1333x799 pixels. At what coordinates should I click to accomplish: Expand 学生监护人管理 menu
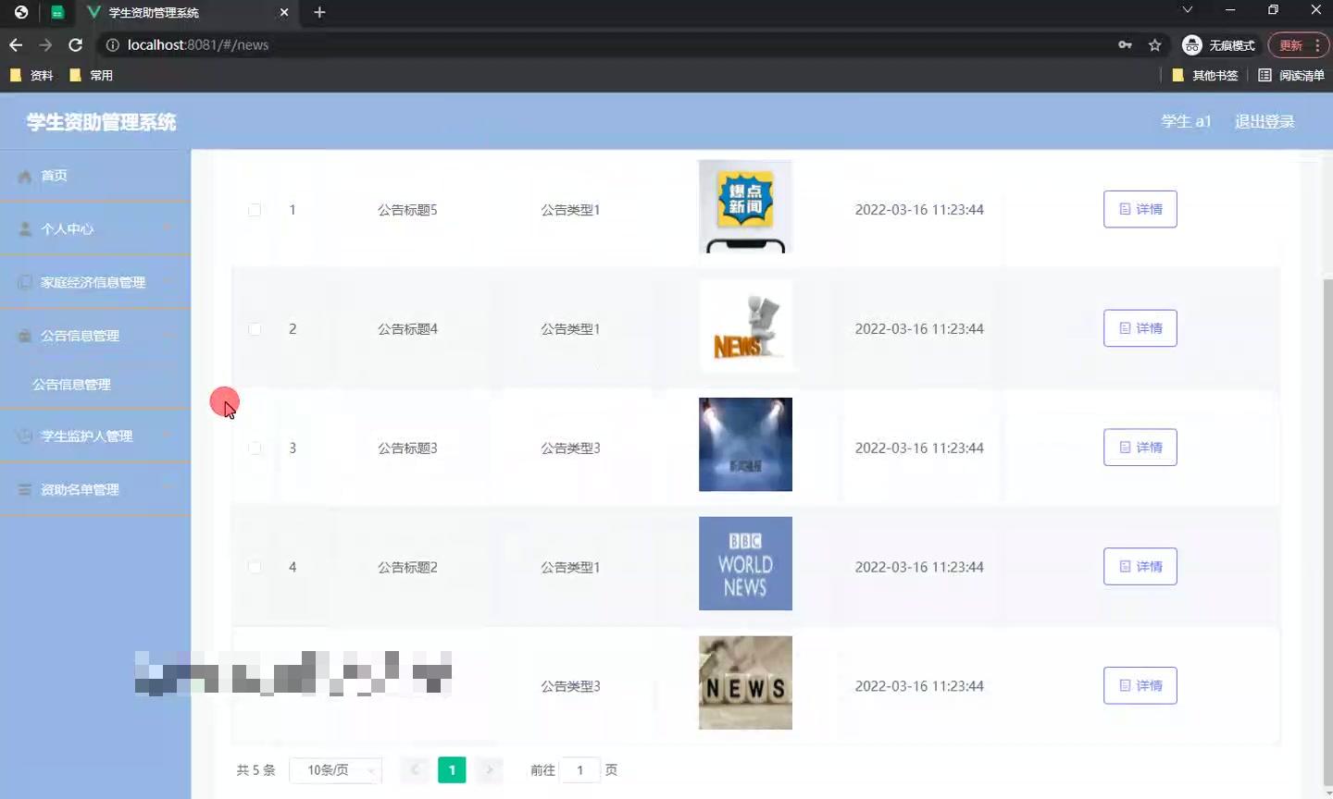95,436
